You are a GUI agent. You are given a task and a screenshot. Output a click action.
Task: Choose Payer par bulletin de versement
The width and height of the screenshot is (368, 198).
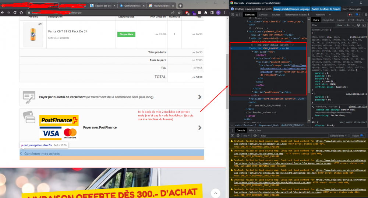pyautogui.click(x=112, y=97)
